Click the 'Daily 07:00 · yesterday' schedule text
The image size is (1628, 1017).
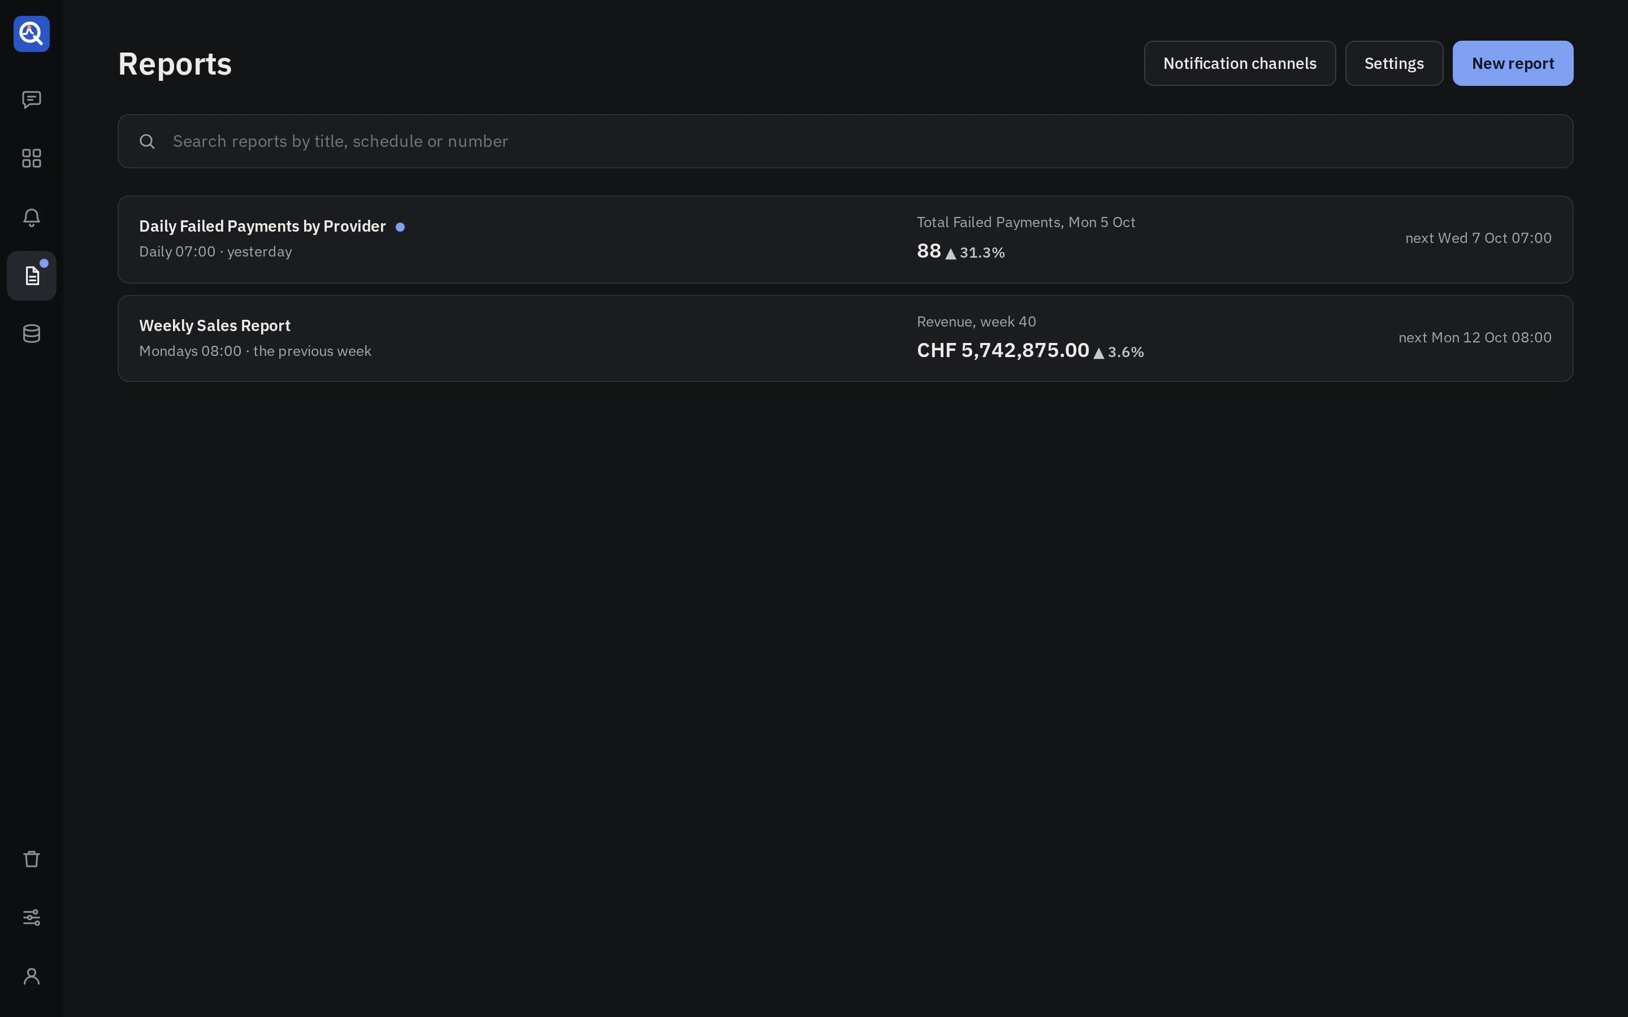215,251
